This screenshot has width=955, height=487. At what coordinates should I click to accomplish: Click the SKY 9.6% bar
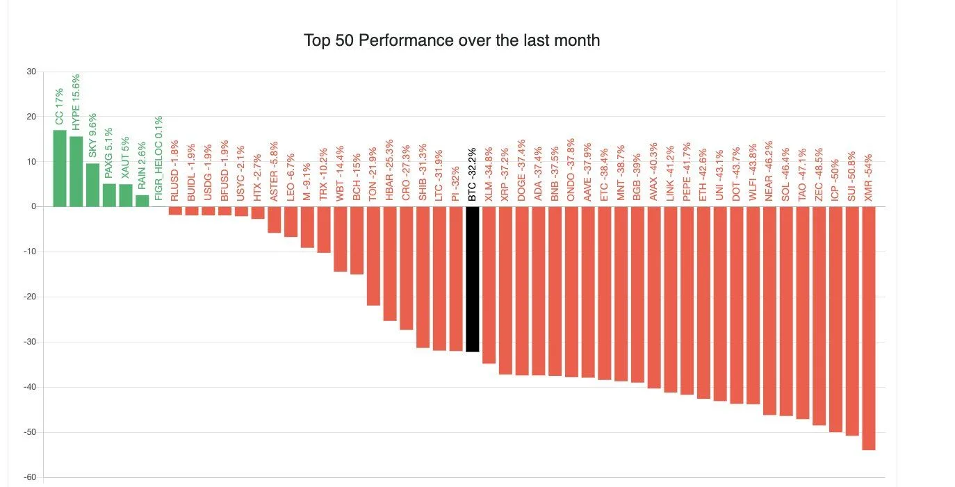click(92, 185)
